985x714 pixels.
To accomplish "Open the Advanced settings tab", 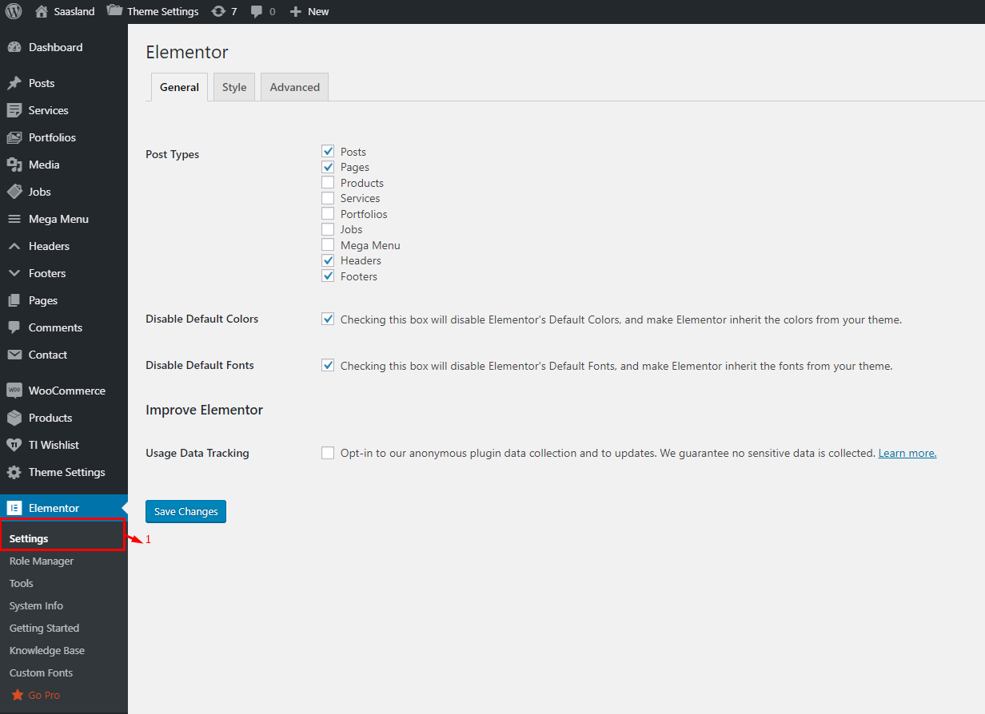I will pos(294,86).
